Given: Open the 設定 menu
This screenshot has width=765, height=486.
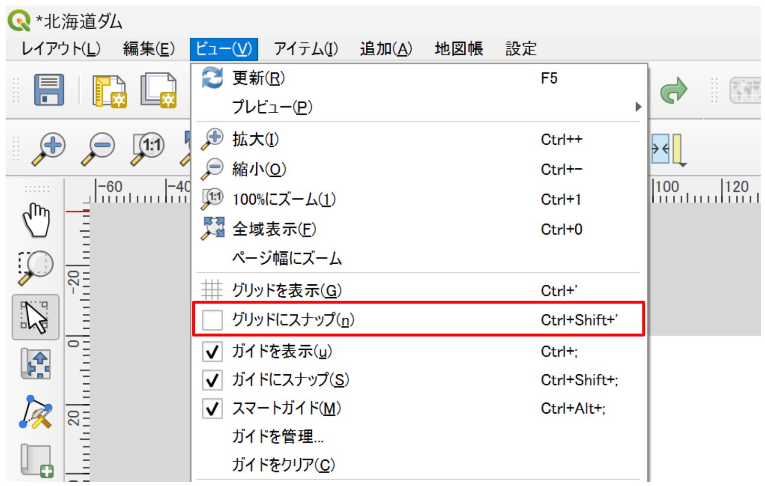Looking at the screenshot, I should pyautogui.click(x=521, y=49).
